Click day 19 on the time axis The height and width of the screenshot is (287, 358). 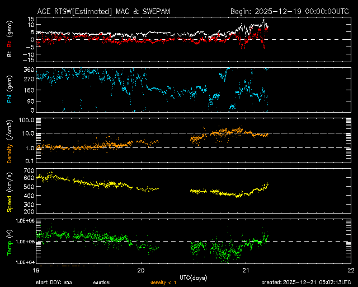click(37, 270)
